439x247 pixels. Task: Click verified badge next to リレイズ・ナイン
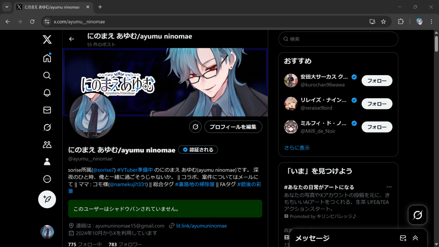[354, 100]
